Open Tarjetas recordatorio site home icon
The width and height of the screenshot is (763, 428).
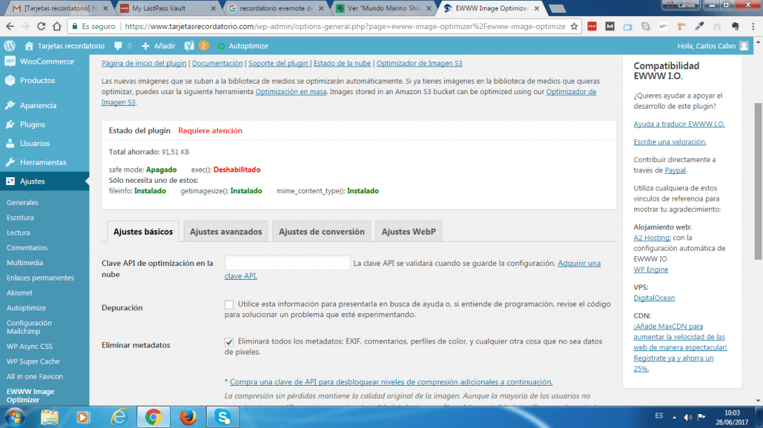[29, 46]
